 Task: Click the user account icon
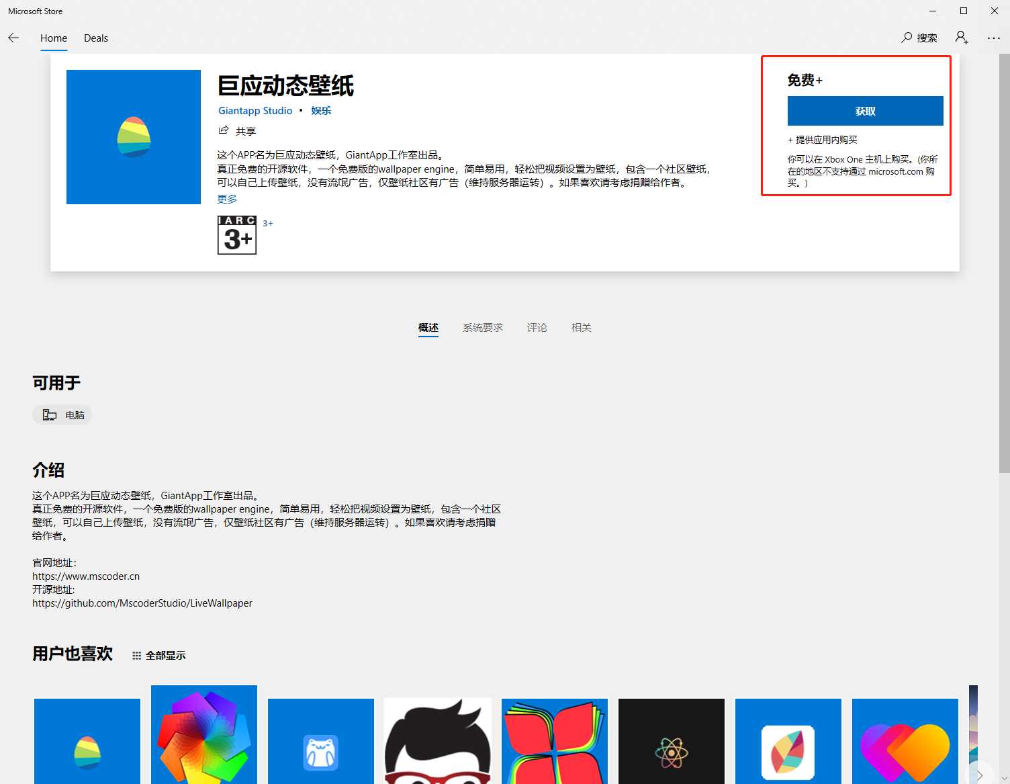(961, 38)
